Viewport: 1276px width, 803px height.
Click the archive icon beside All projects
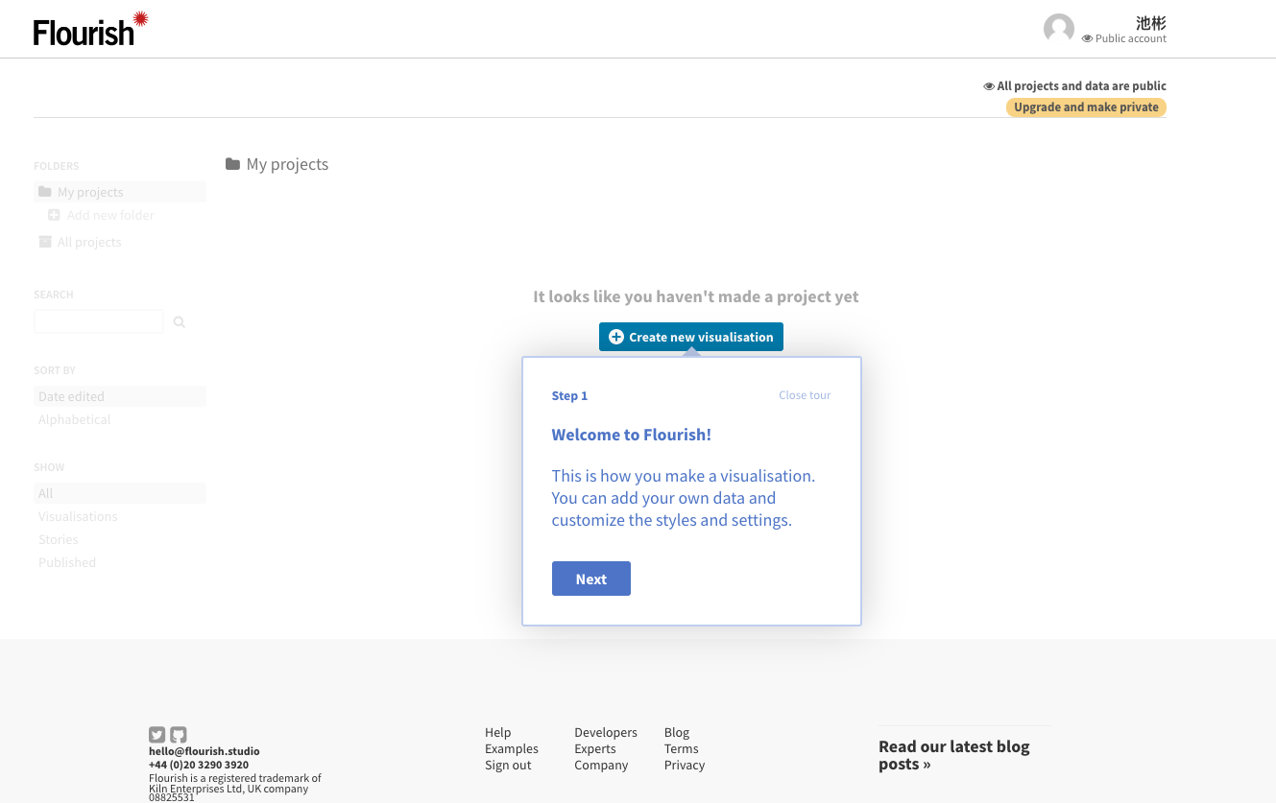click(45, 242)
